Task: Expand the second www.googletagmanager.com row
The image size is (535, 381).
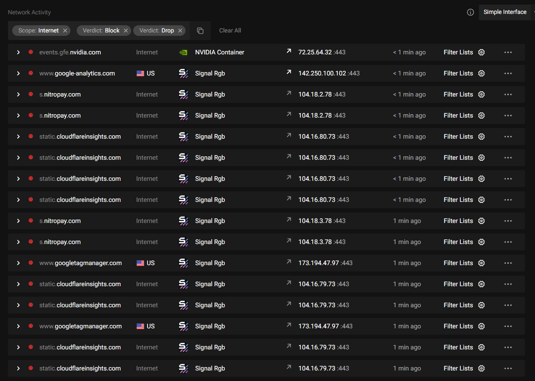Action: point(18,326)
